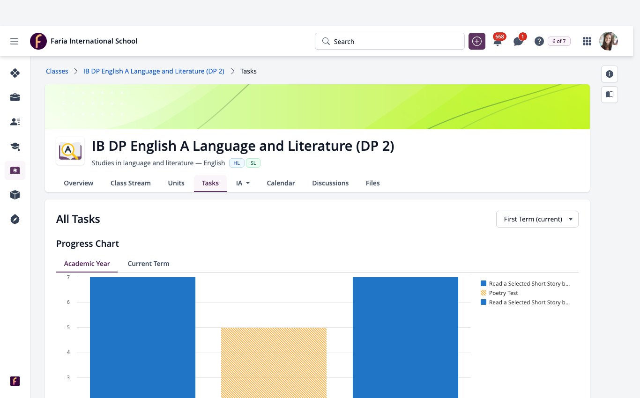Click the help question mark icon

click(539, 41)
